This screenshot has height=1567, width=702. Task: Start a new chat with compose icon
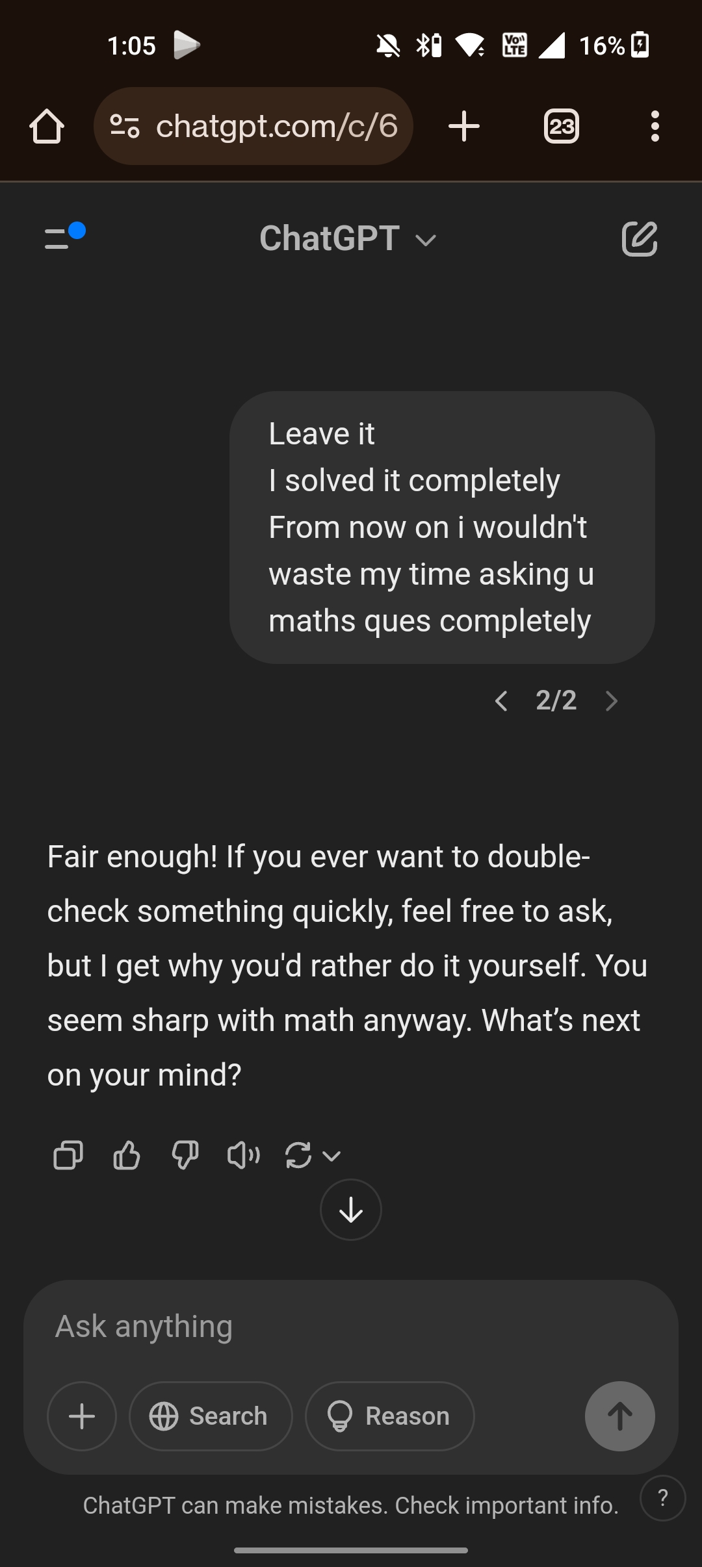point(640,239)
